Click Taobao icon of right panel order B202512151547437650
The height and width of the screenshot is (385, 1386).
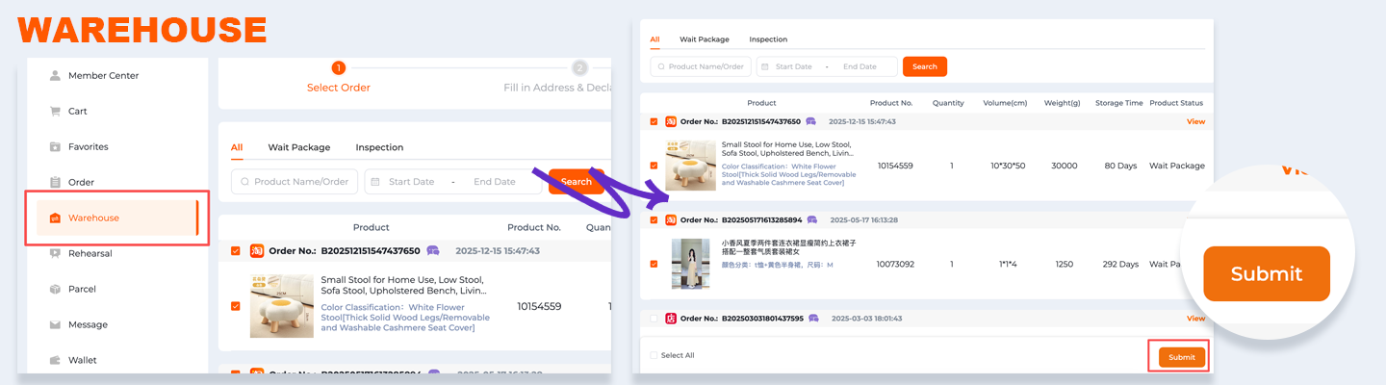[671, 122]
